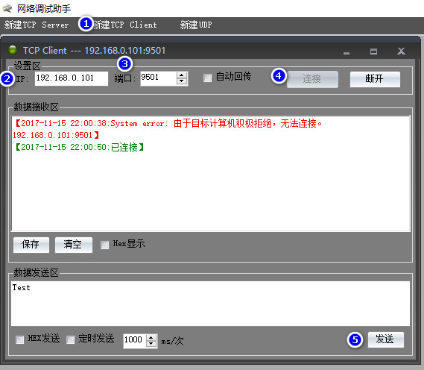Close the TCP Client child window
424x370 pixels.
pos(401,51)
